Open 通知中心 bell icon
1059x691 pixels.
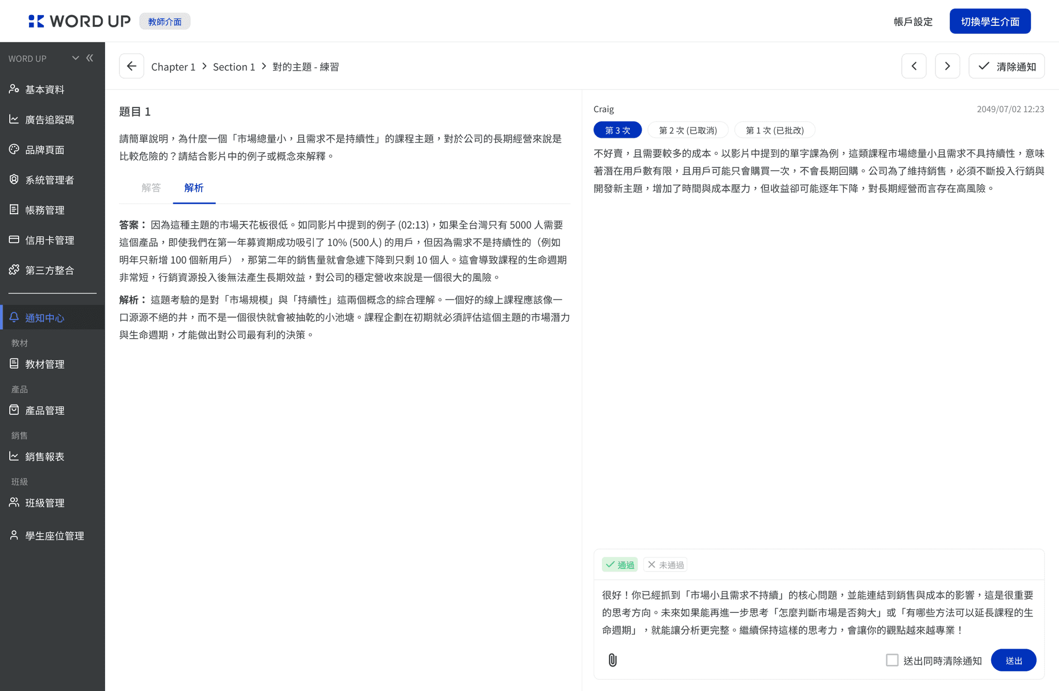tap(14, 317)
